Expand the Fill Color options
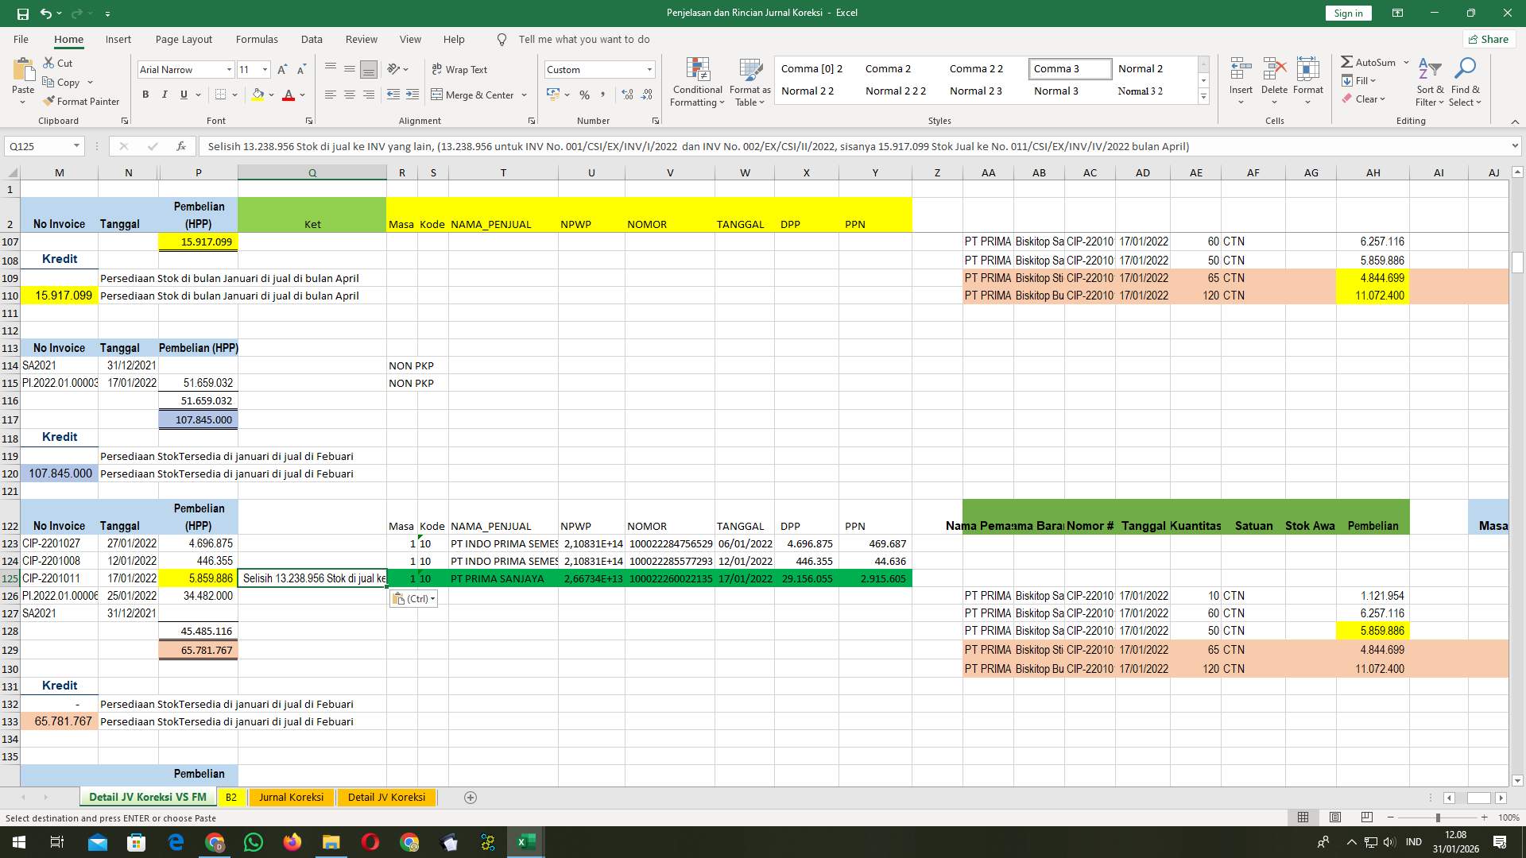This screenshot has width=1526, height=858. (270, 95)
